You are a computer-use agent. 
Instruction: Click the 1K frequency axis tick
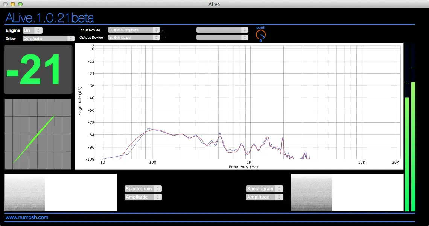point(249,163)
